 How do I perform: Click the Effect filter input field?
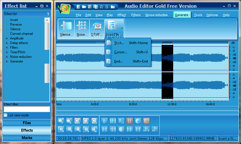[x=27, y=109]
